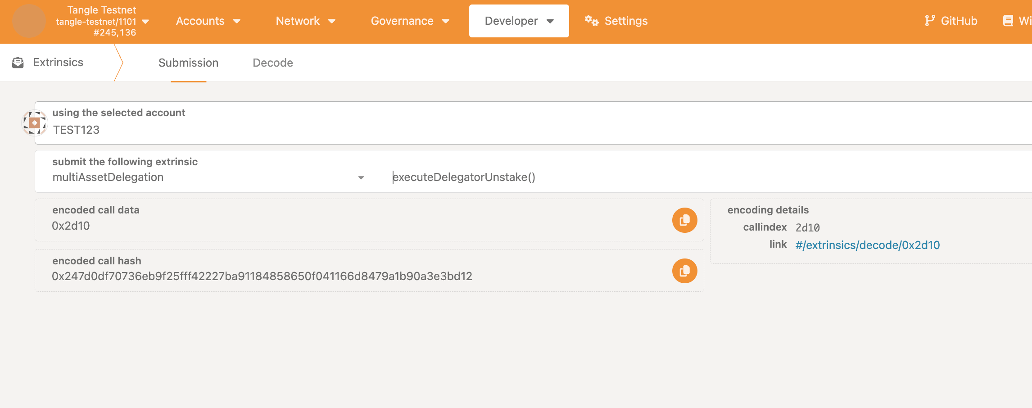
Task: Copy the encoded call hash
Action: 684,270
